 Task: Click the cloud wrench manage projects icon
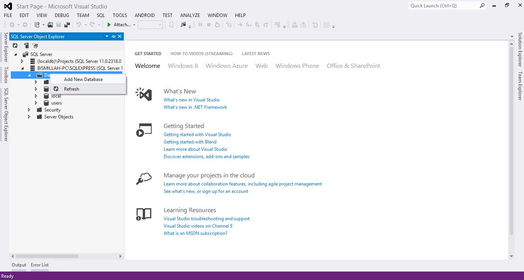144,179
